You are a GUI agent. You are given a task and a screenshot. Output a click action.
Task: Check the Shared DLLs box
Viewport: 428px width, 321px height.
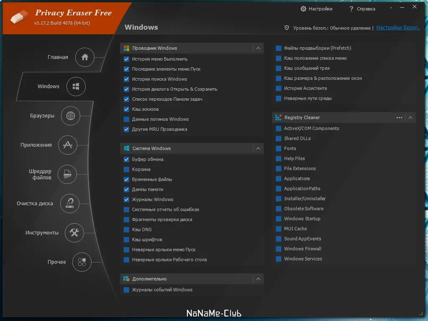pos(278,139)
